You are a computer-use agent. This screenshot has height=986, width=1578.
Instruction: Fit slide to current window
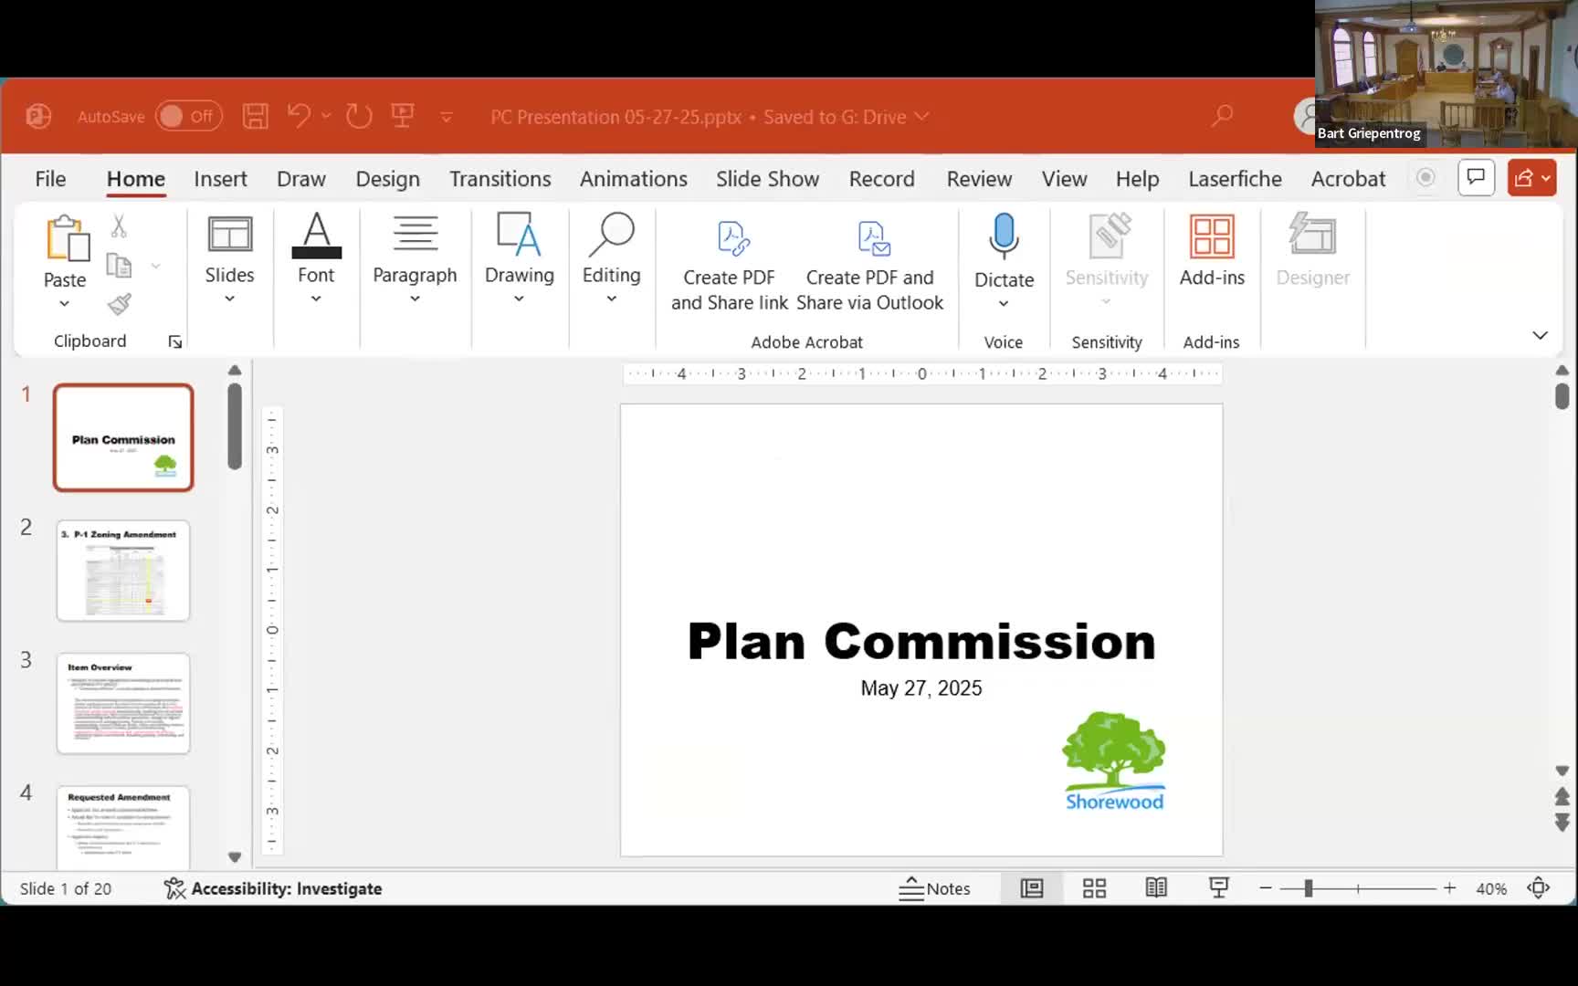click(x=1539, y=888)
